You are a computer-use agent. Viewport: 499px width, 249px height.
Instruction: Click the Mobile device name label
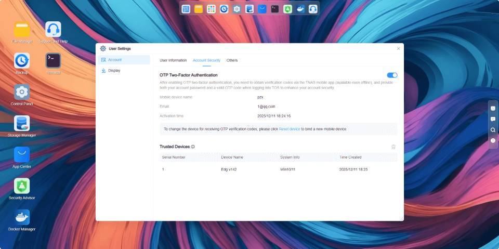click(176, 97)
